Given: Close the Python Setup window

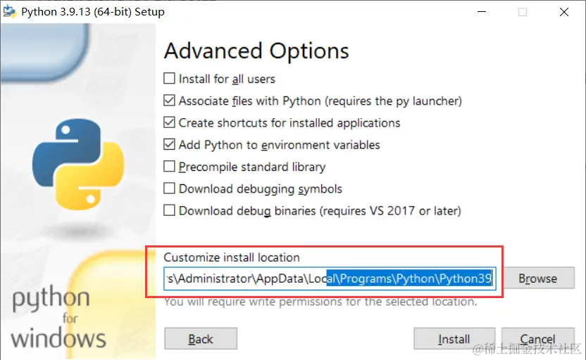Looking at the screenshot, I should coord(564,12).
